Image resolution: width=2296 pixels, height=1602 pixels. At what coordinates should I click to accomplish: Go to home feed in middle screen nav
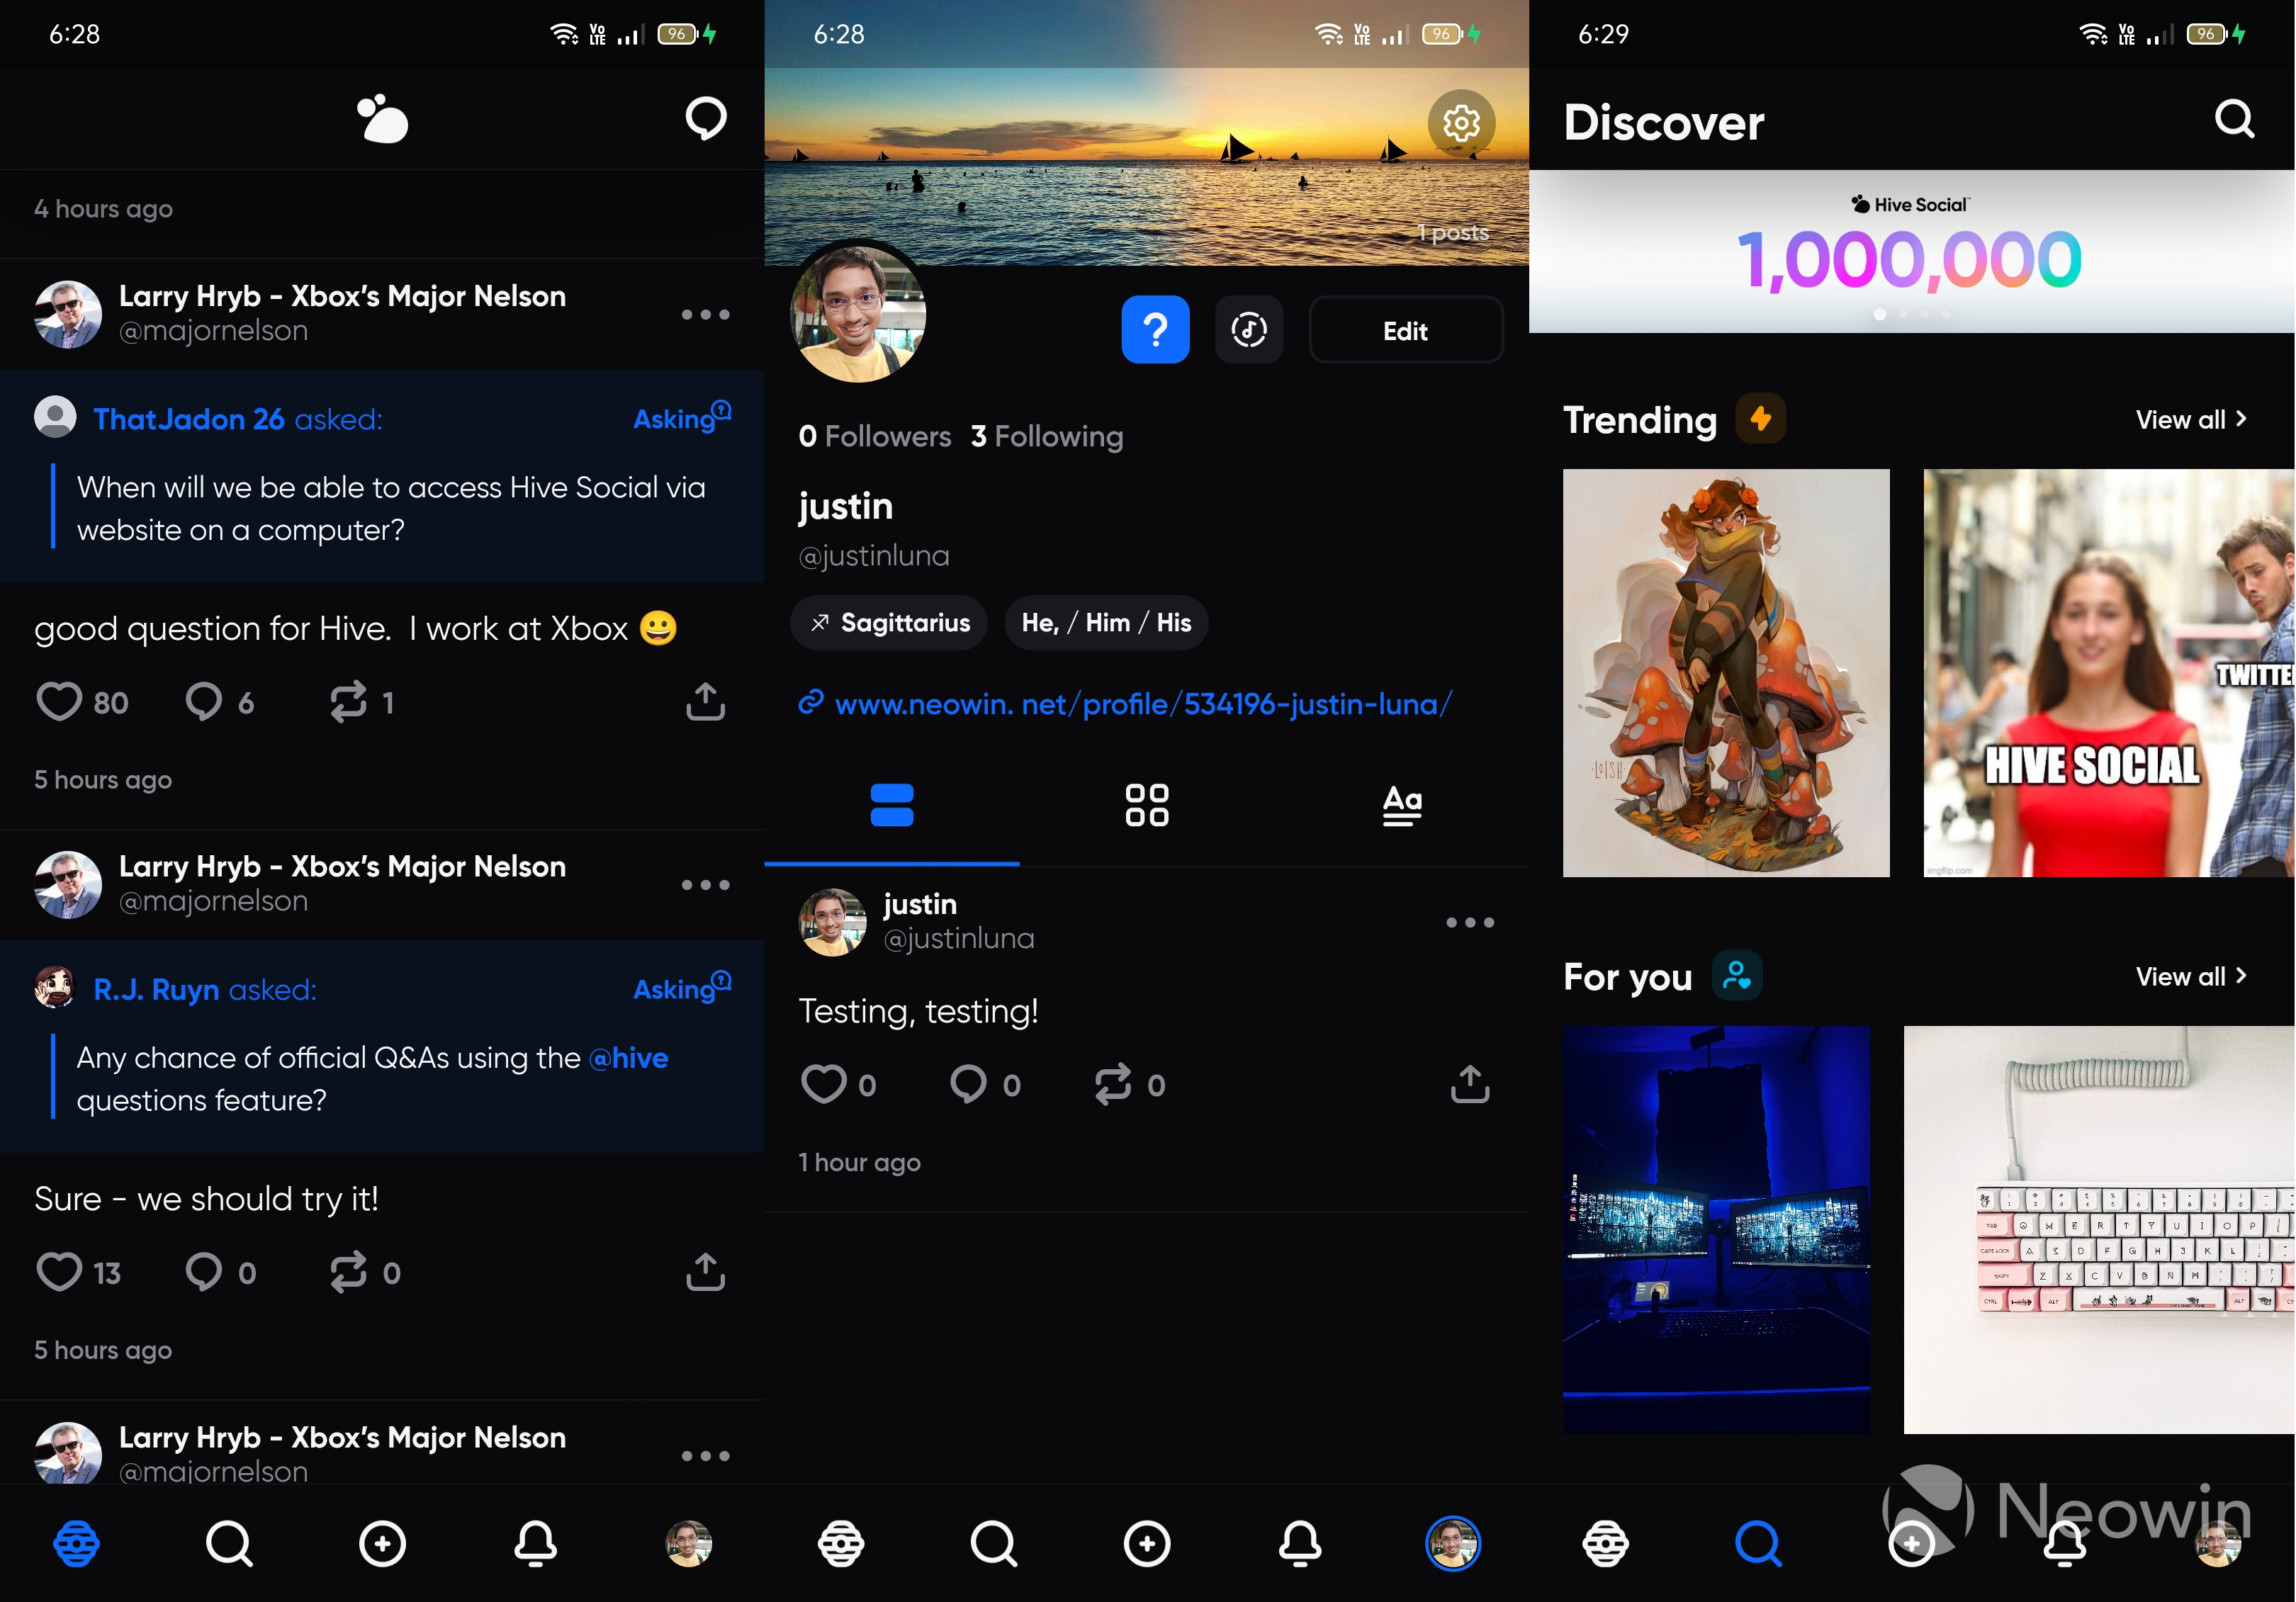tap(841, 1543)
